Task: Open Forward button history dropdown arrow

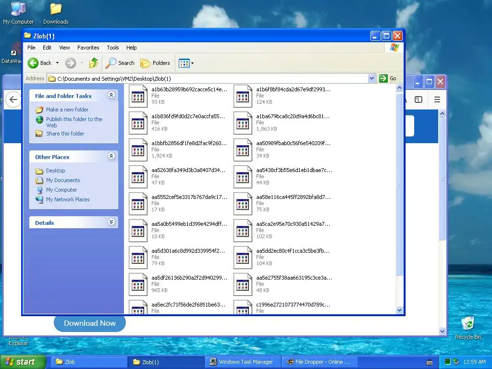Action: pos(82,63)
